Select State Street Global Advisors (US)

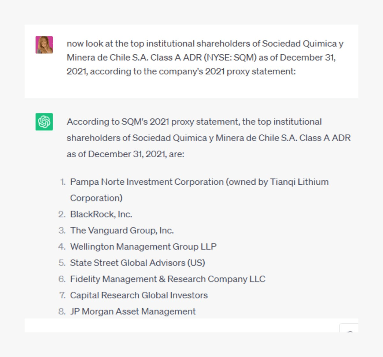pyautogui.click(x=137, y=263)
